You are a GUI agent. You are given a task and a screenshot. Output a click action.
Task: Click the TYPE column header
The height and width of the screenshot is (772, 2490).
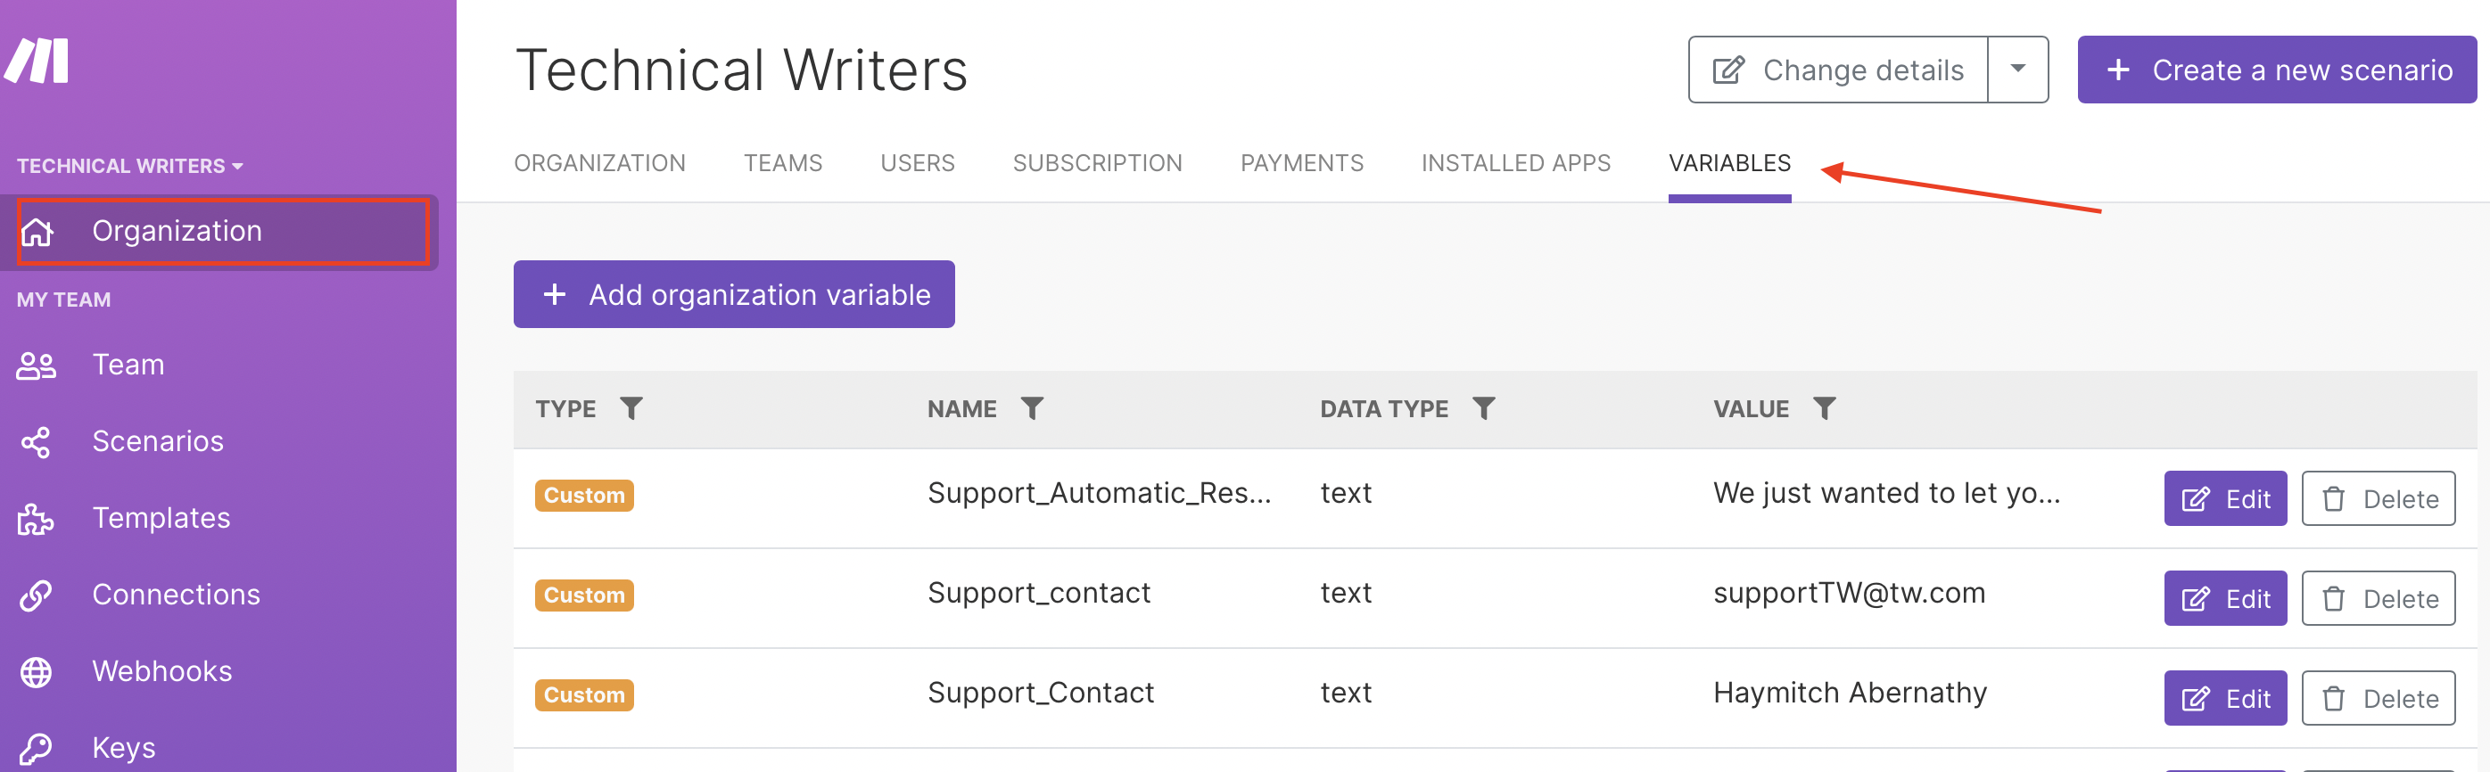tap(565, 408)
